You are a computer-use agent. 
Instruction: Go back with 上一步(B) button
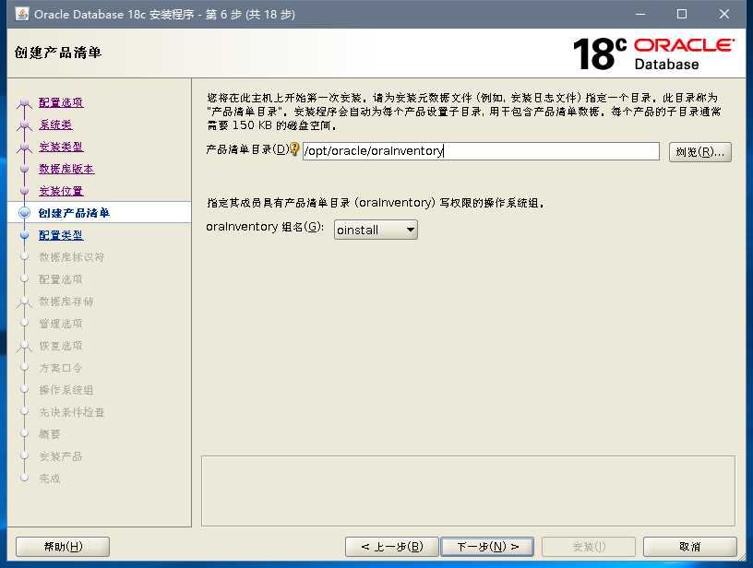coord(391,547)
